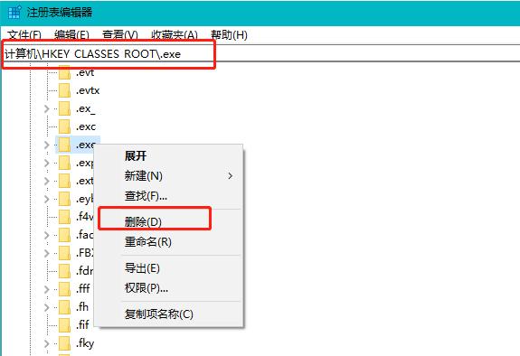Select the .evt key label
This screenshot has height=356, width=520.
click(85, 72)
